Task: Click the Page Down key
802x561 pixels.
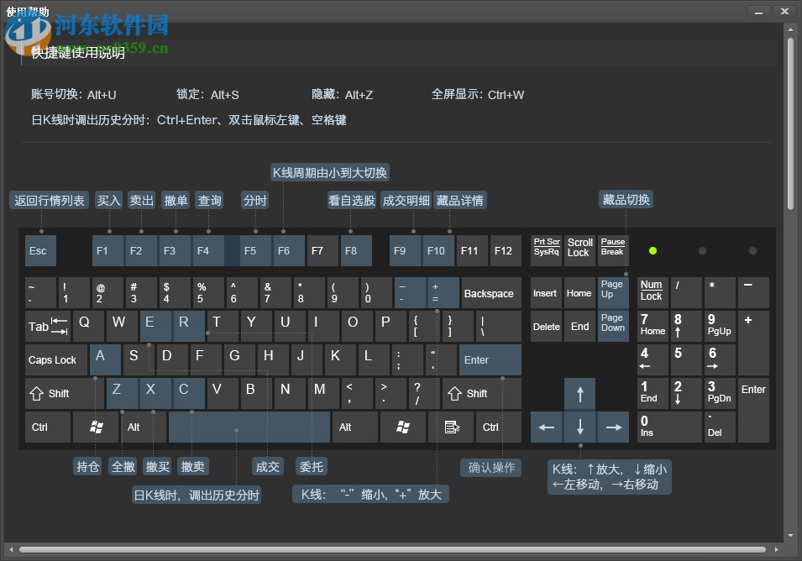Action: click(613, 326)
